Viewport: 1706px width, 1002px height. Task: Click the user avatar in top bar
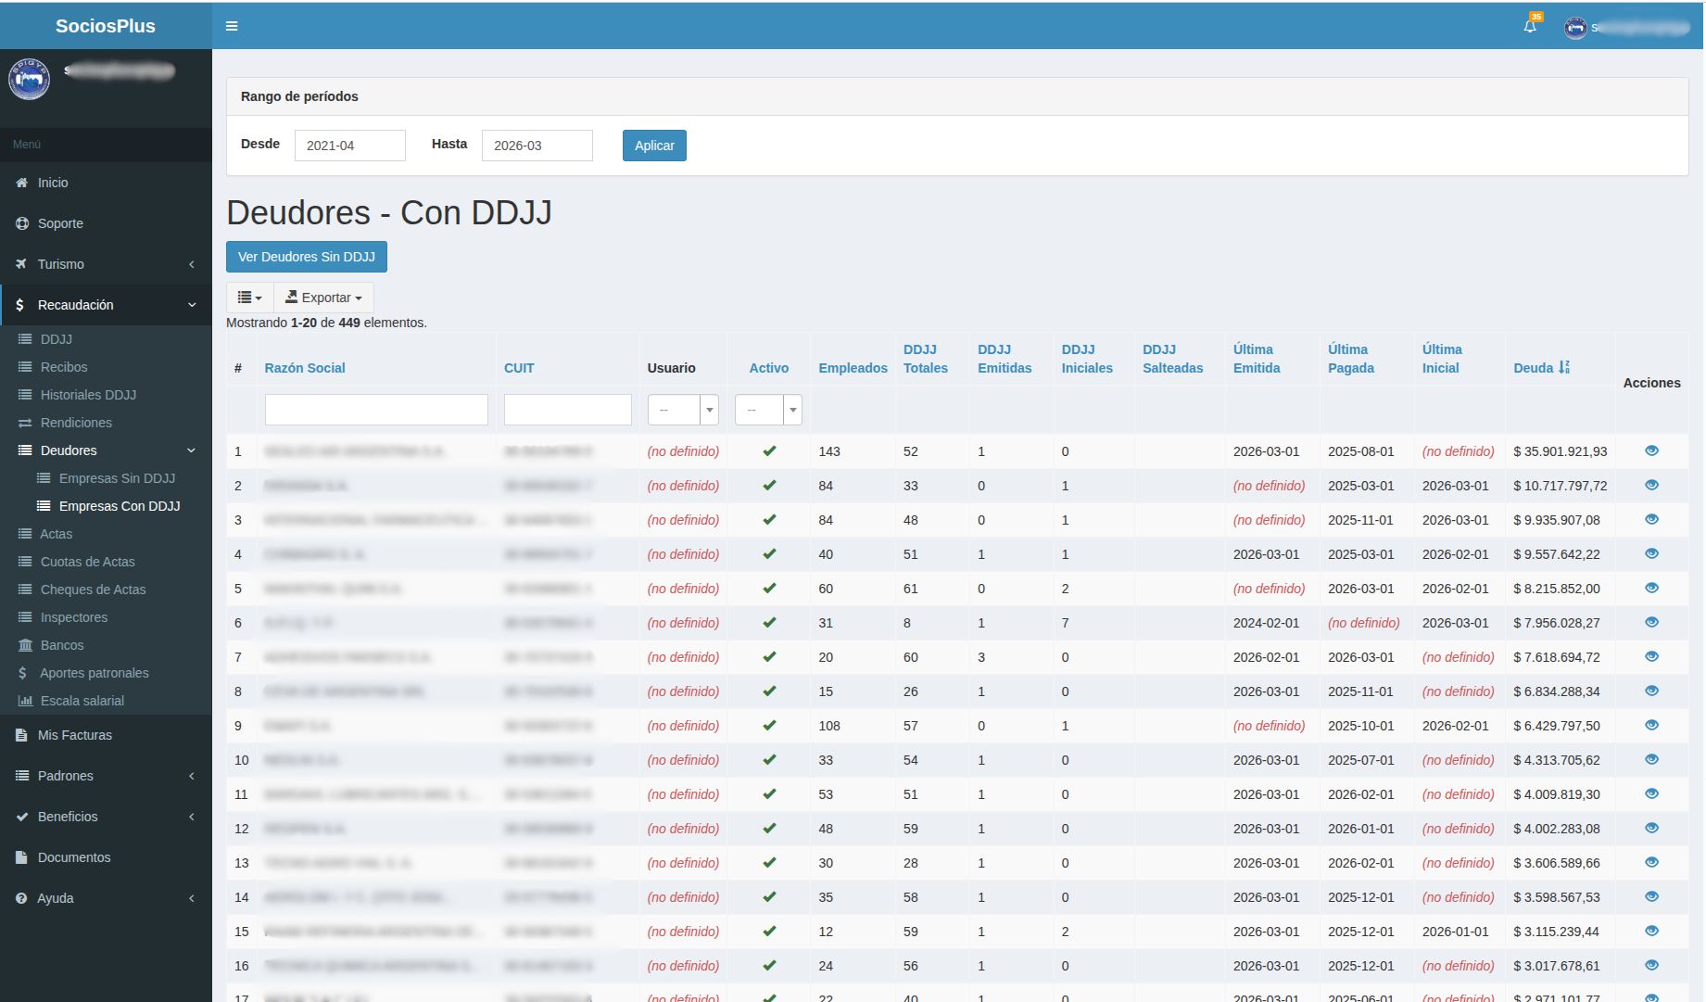[x=1574, y=28]
